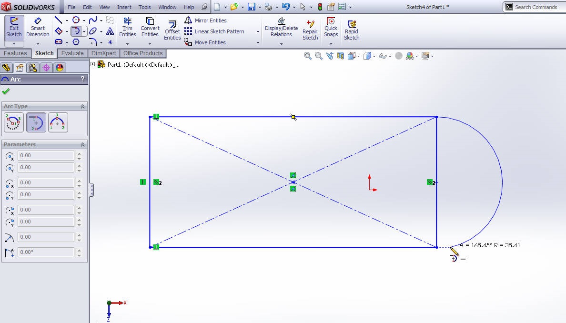This screenshot has height=323, width=566.
Task: Switch to the Evaluate tab
Action: coord(72,53)
